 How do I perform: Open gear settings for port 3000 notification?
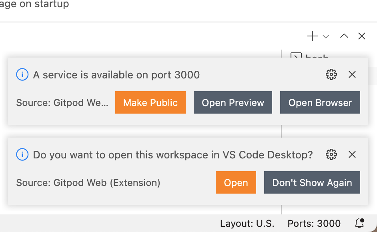click(331, 74)
